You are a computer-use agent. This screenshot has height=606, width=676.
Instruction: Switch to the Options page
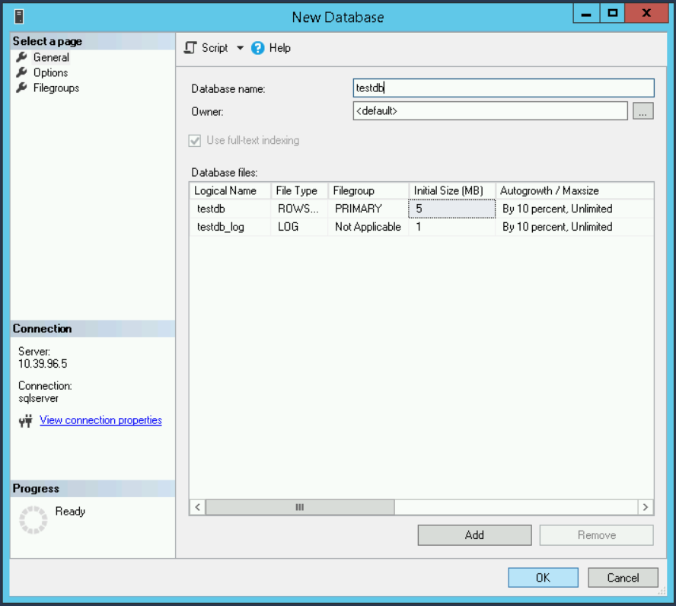(53, 72)
